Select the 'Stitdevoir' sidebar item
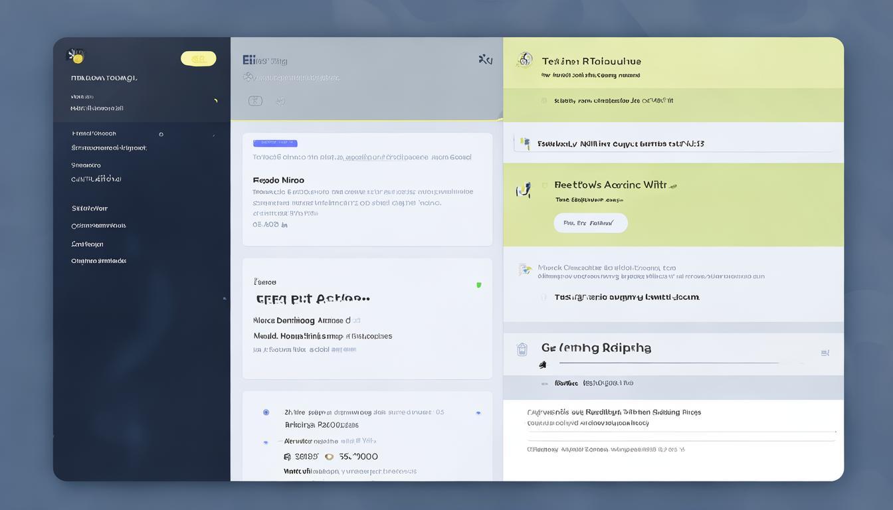This screenshot has width=893, height=510. (x=90, y=209)
